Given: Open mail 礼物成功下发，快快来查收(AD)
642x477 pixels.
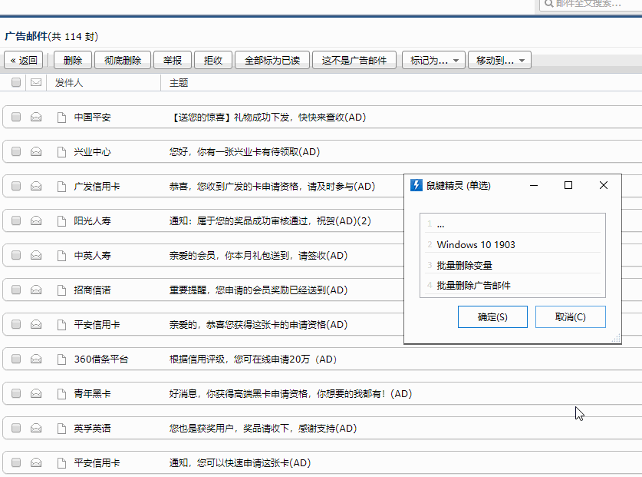Looking at the screenshot, I should [268, 118].
